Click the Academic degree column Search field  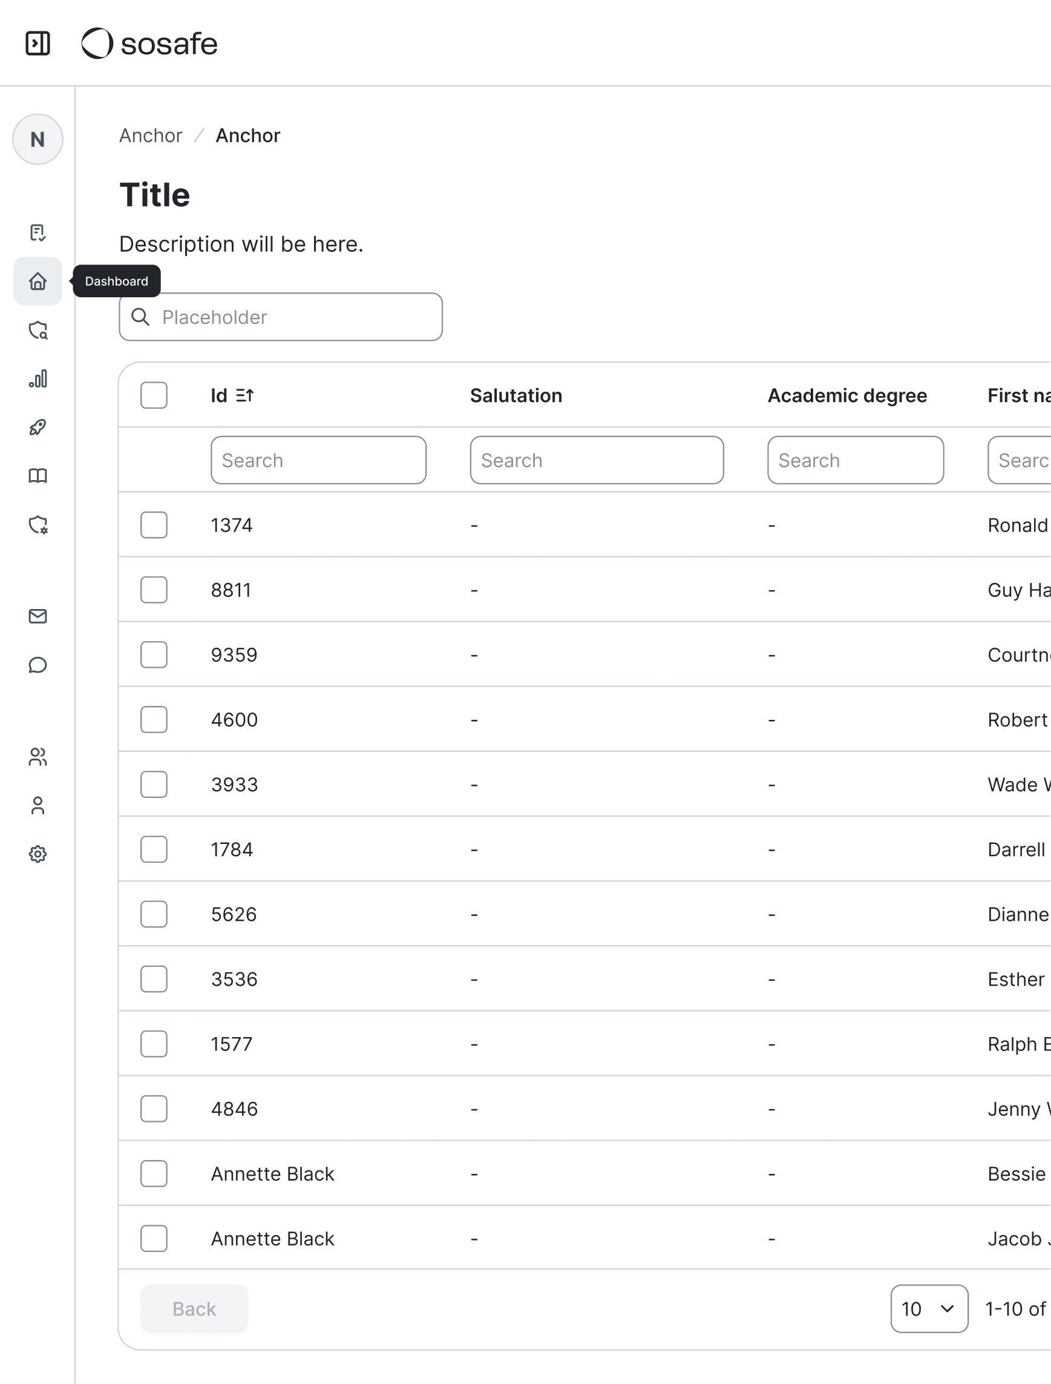[x=856, y=460]
